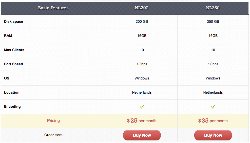Click the Port Speed row label
The width and height of the screenshot is (250, 143).
[x=13, y=64]
